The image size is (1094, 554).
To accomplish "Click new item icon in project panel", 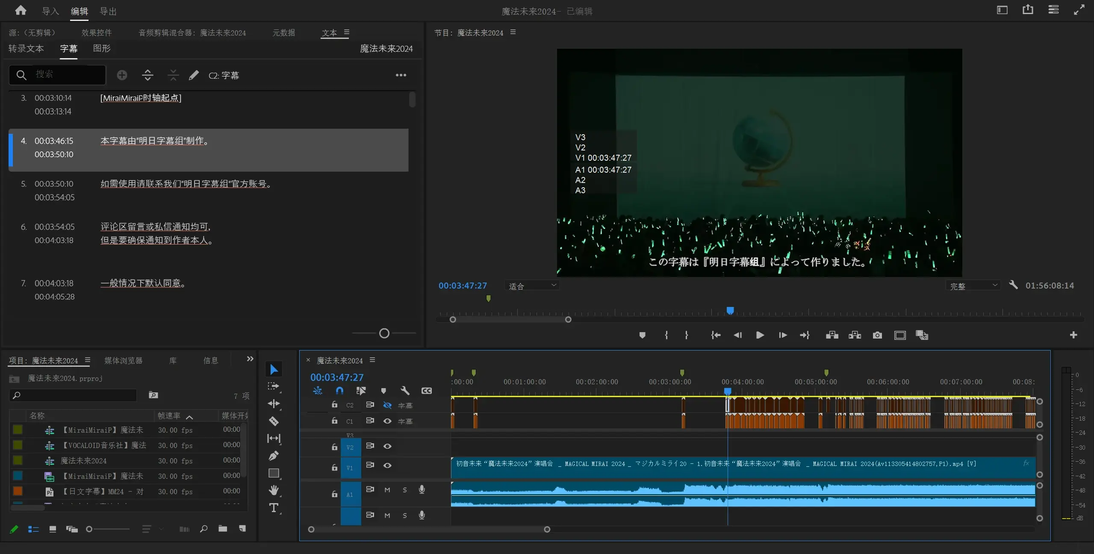I will [242, 529].
